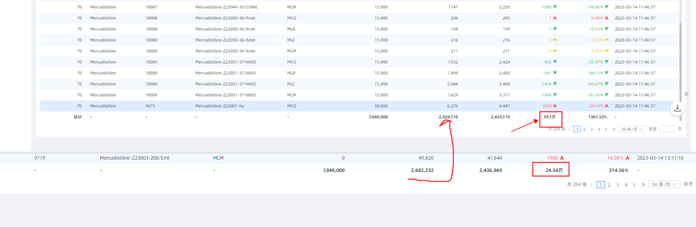Screen dimensions: 696x227
Task: Select page 2 in lower table pagination
Action: click(x=609, y=185)
